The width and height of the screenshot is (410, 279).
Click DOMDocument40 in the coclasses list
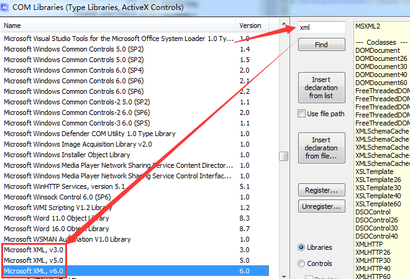point(381,75)
